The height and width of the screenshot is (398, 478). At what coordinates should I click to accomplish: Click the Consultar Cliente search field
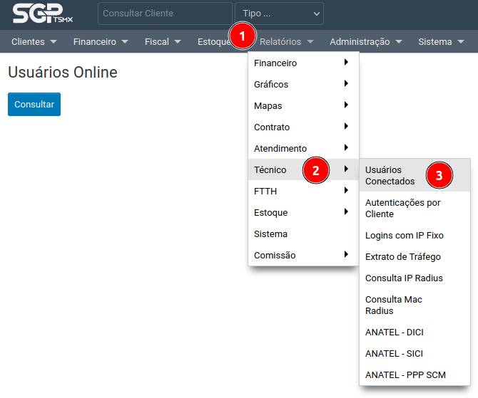[165, 14]
